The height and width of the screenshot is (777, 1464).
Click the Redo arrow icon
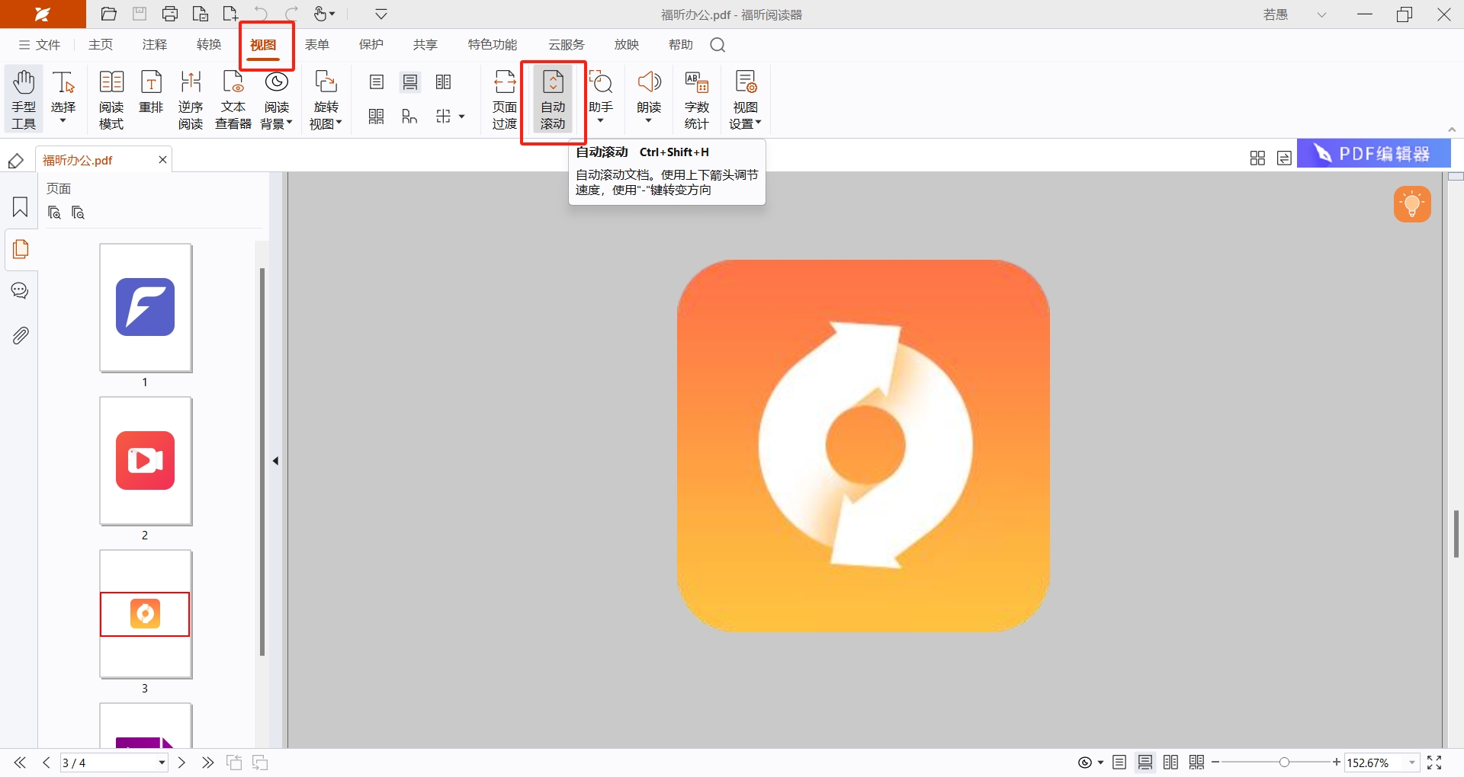[291, 14]
